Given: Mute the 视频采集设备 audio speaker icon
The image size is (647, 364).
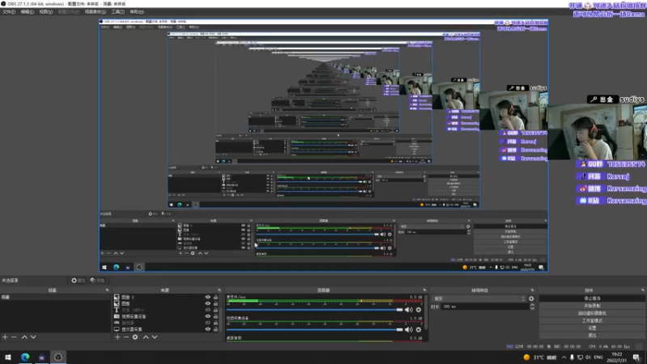Looking at the screenshot, I should pos(408,330).
